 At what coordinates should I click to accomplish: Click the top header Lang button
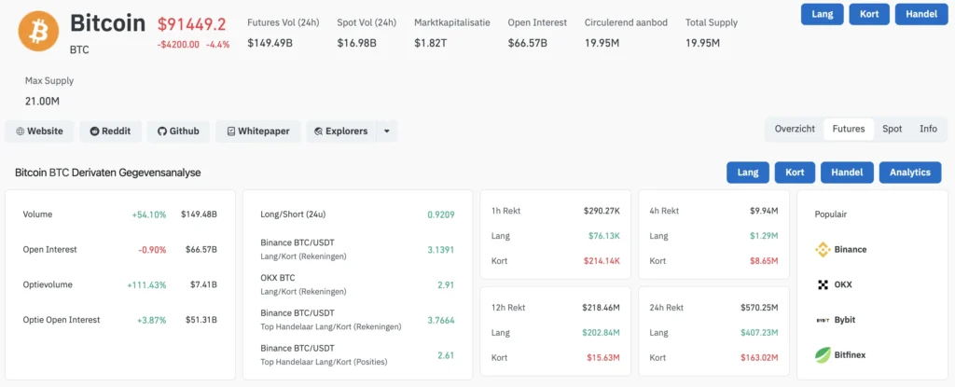tap(823, 14)
